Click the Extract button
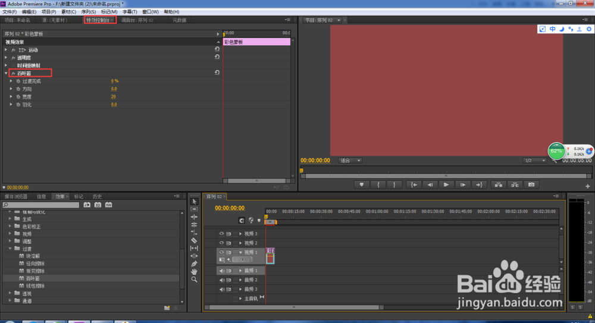This screenshot has width=595, height=323. tap(515, 185)
